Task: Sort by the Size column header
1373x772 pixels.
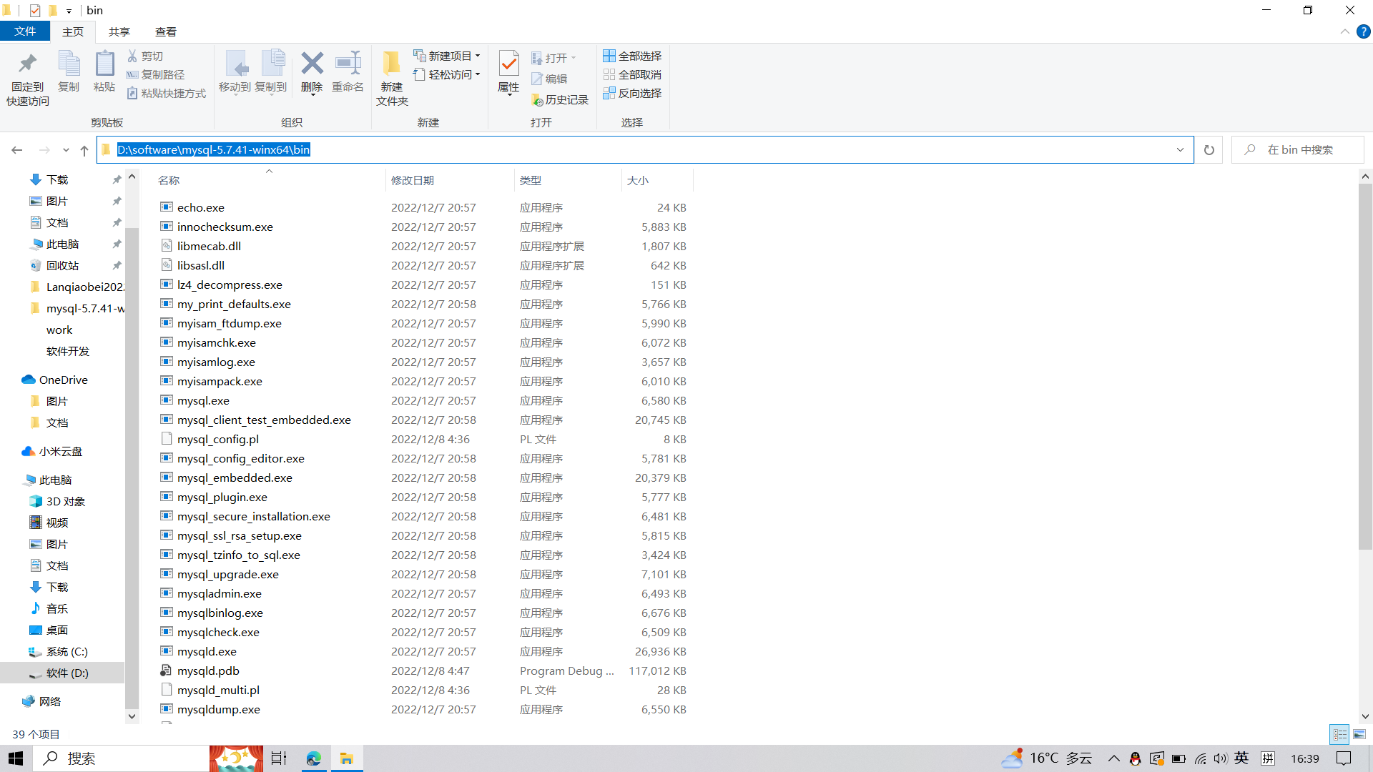Action: click(x=657, y=180)
